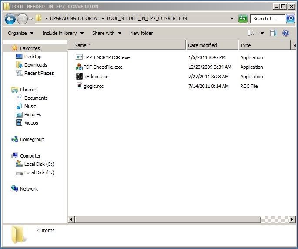Click the Back navigation arrow button
Viewport: 298px width, 249px height.
[x=10, y=19]
